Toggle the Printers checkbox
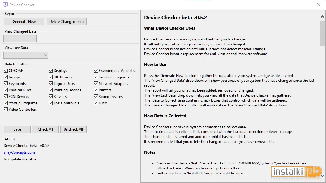Viewport: 326px width, 183px height. point(96,90)
